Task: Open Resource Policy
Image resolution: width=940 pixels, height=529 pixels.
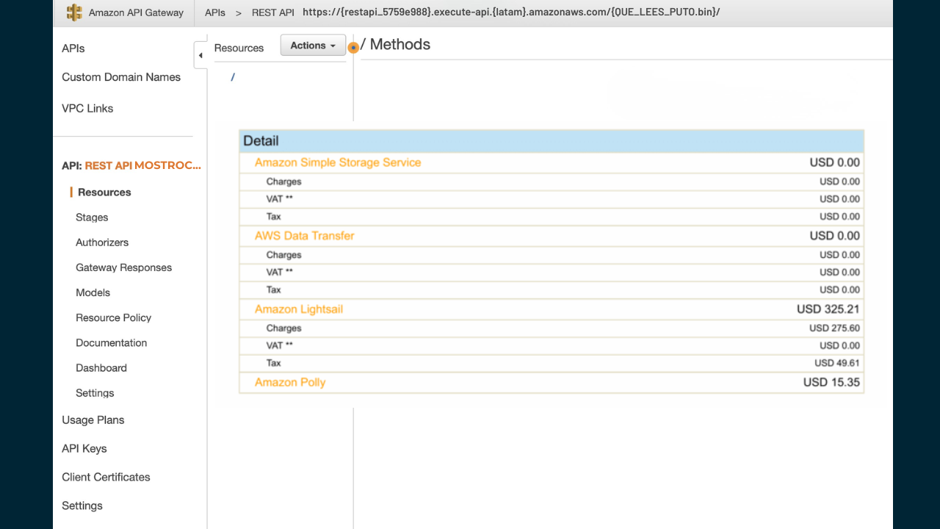Action: (114, 317)
